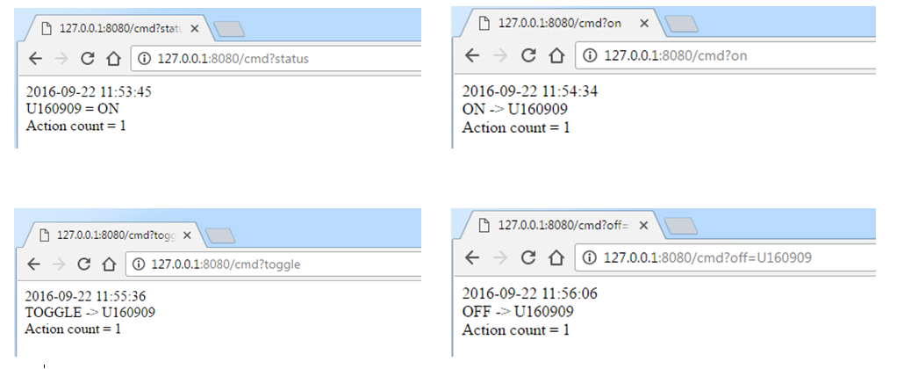
Task: Reload the cmd?toggle page
Action: [84, 264]
